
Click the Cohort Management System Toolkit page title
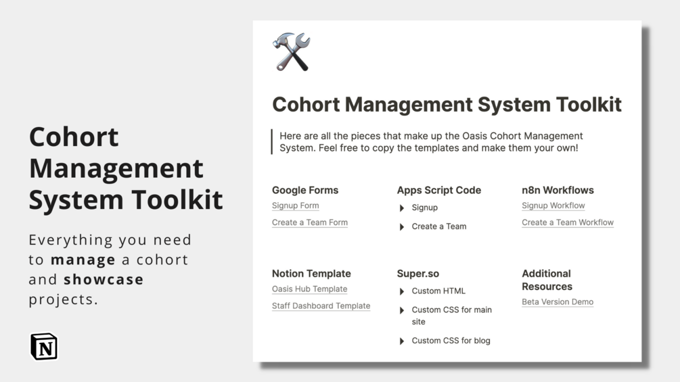pyautogui.click(x=447, y=104)
